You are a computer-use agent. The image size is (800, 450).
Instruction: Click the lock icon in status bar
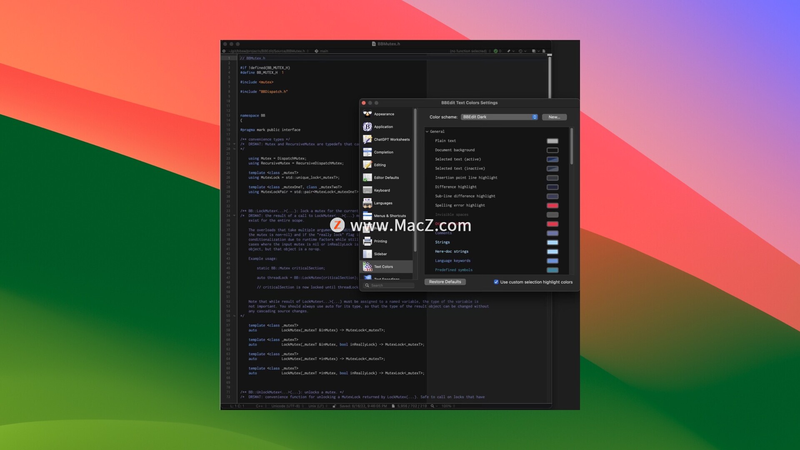click(334, 406)
